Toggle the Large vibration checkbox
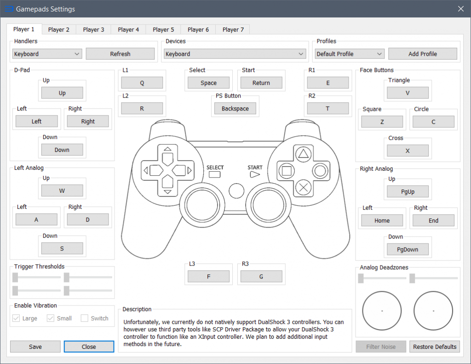 pos(17,318)
